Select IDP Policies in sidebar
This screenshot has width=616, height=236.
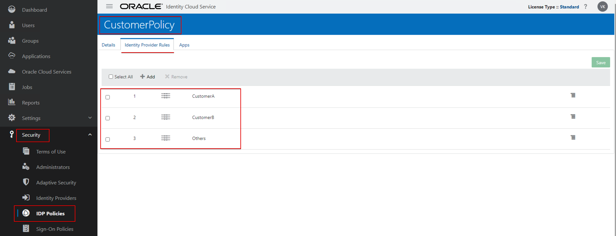[50, 213]
